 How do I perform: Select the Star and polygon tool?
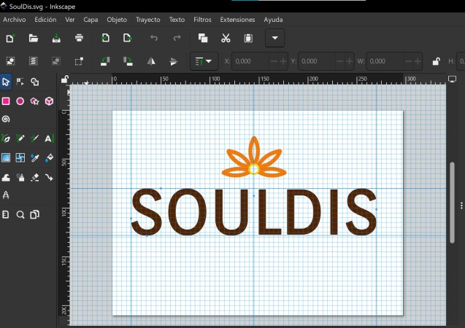pos(35,101)
